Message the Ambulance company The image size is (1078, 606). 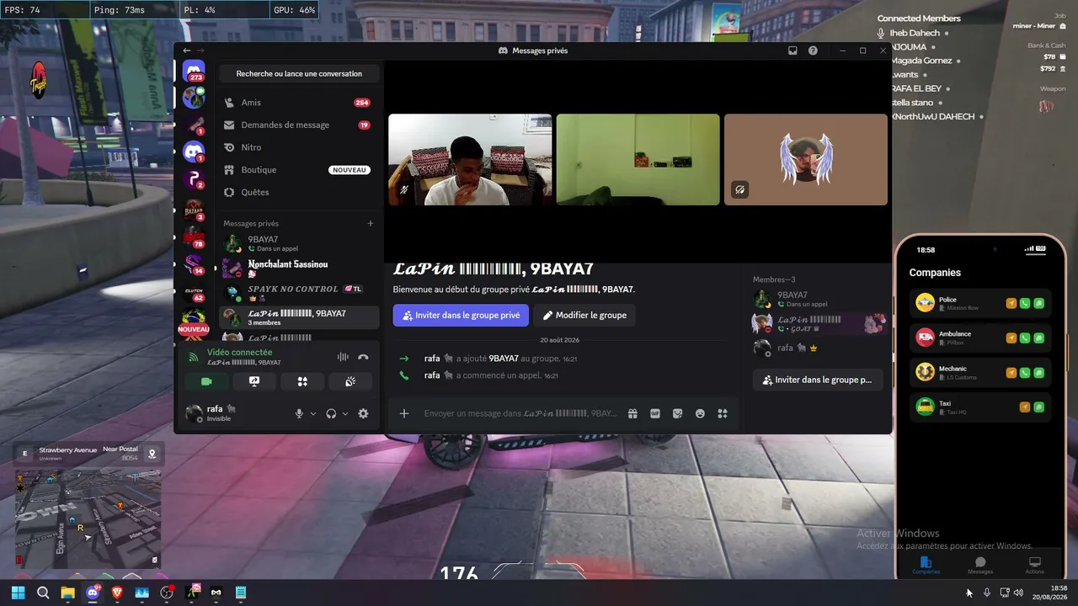coord(1039,338)
